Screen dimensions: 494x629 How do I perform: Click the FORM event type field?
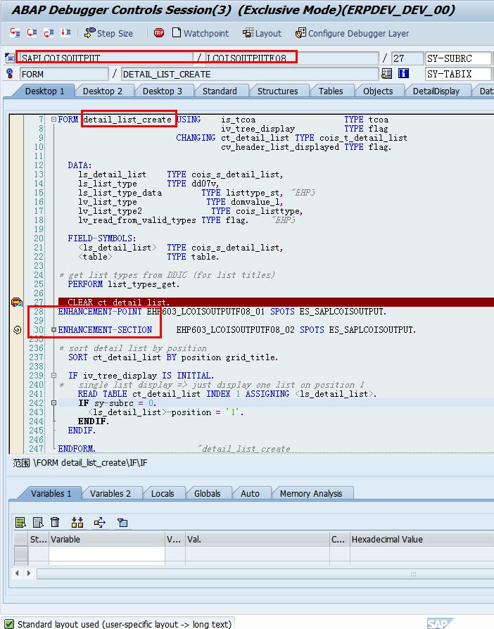coord(64,74)
